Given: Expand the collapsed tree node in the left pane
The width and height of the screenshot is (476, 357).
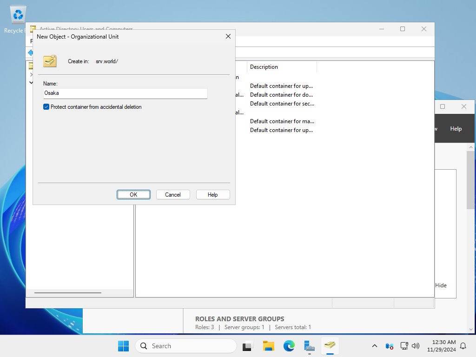Looking at the screenshot, I should coord(31,74).
